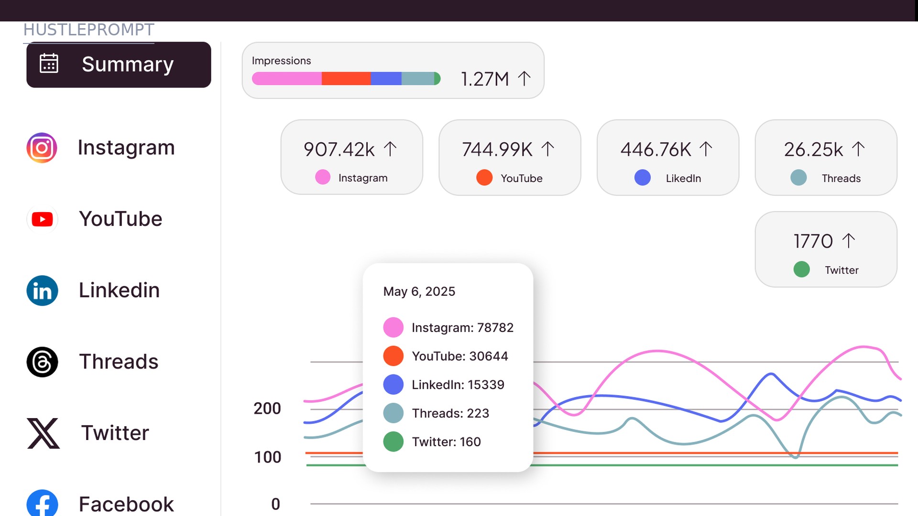This screenshot has height=516, width=918.
Task: Click the up arrow beside 1770
Action: coord(849,241)
